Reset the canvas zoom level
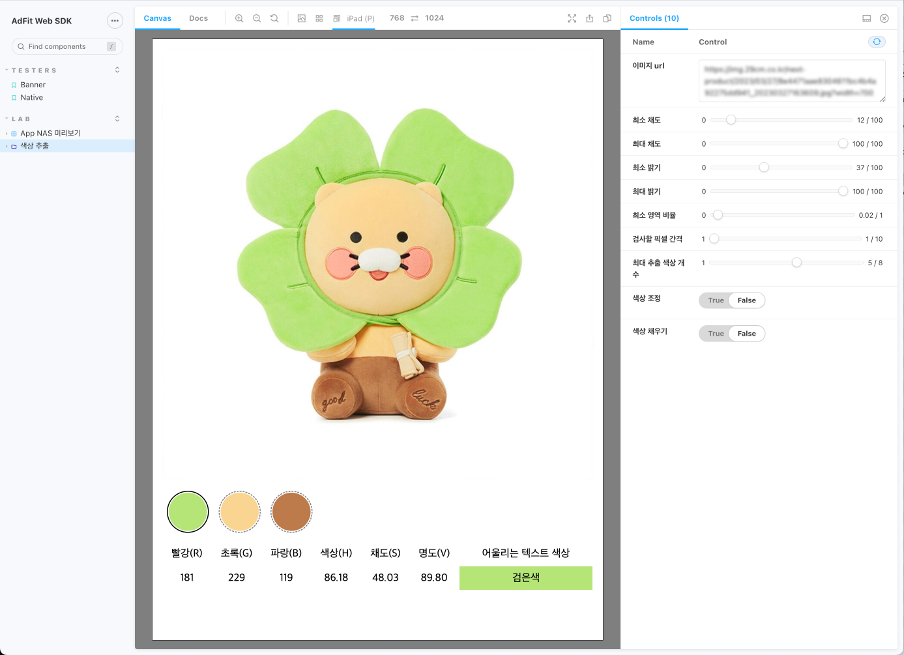The image size is (904, 655). click(274, 18)
